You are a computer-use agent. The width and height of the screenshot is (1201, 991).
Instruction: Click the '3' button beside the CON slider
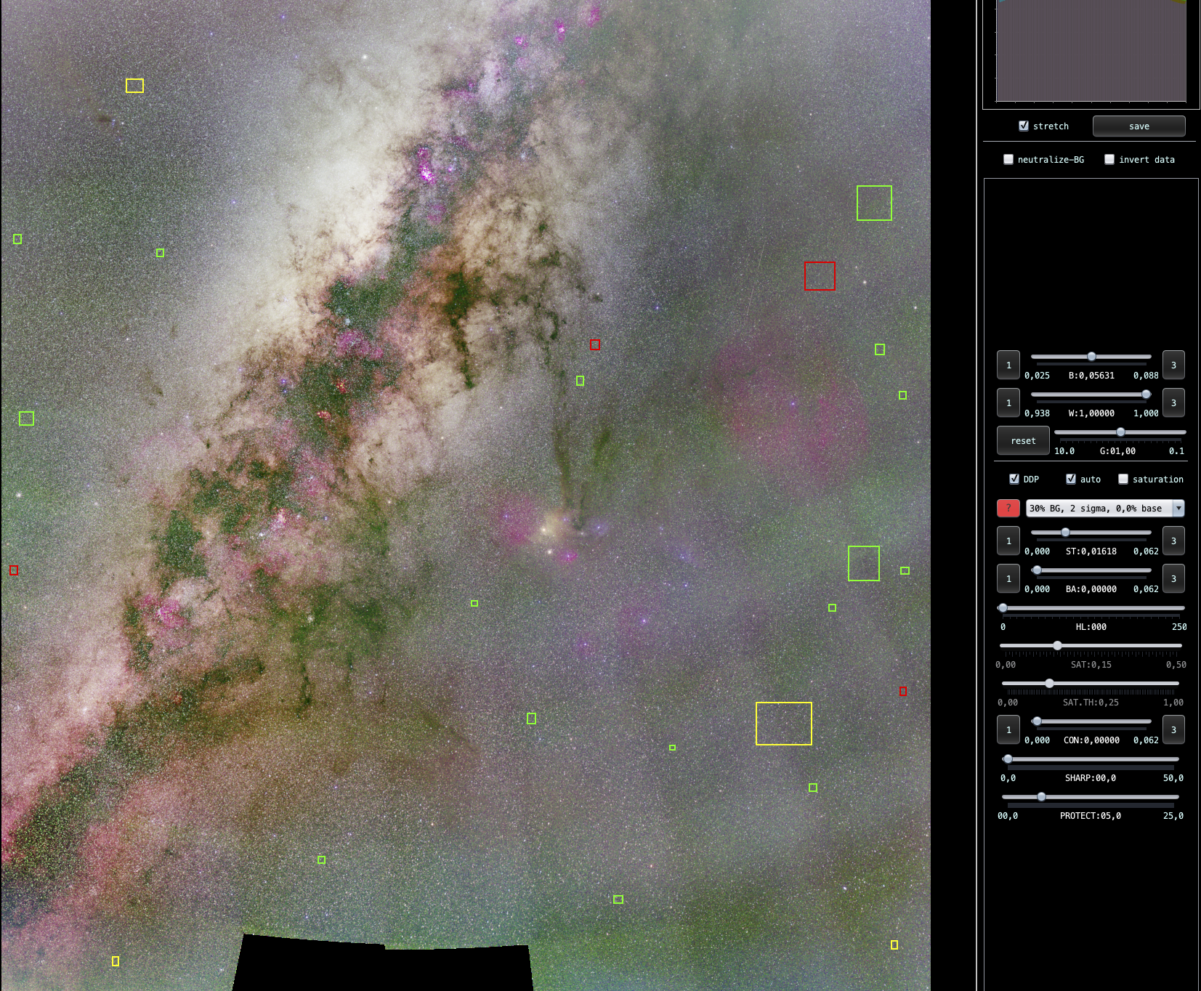tap(1173, 729)
